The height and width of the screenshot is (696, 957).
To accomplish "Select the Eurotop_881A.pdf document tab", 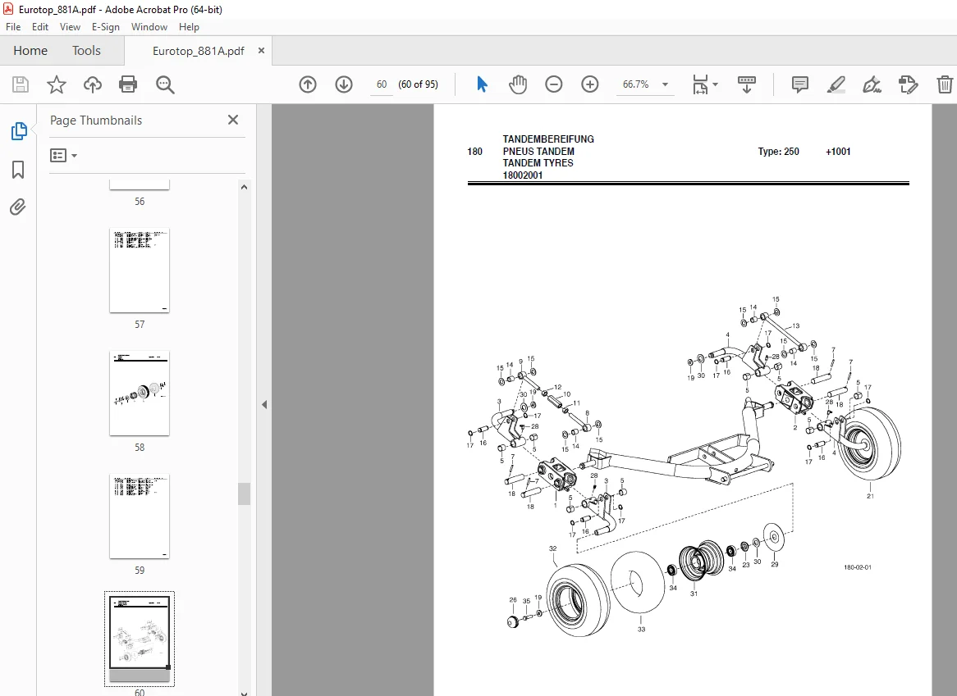I will pos(199,51).
